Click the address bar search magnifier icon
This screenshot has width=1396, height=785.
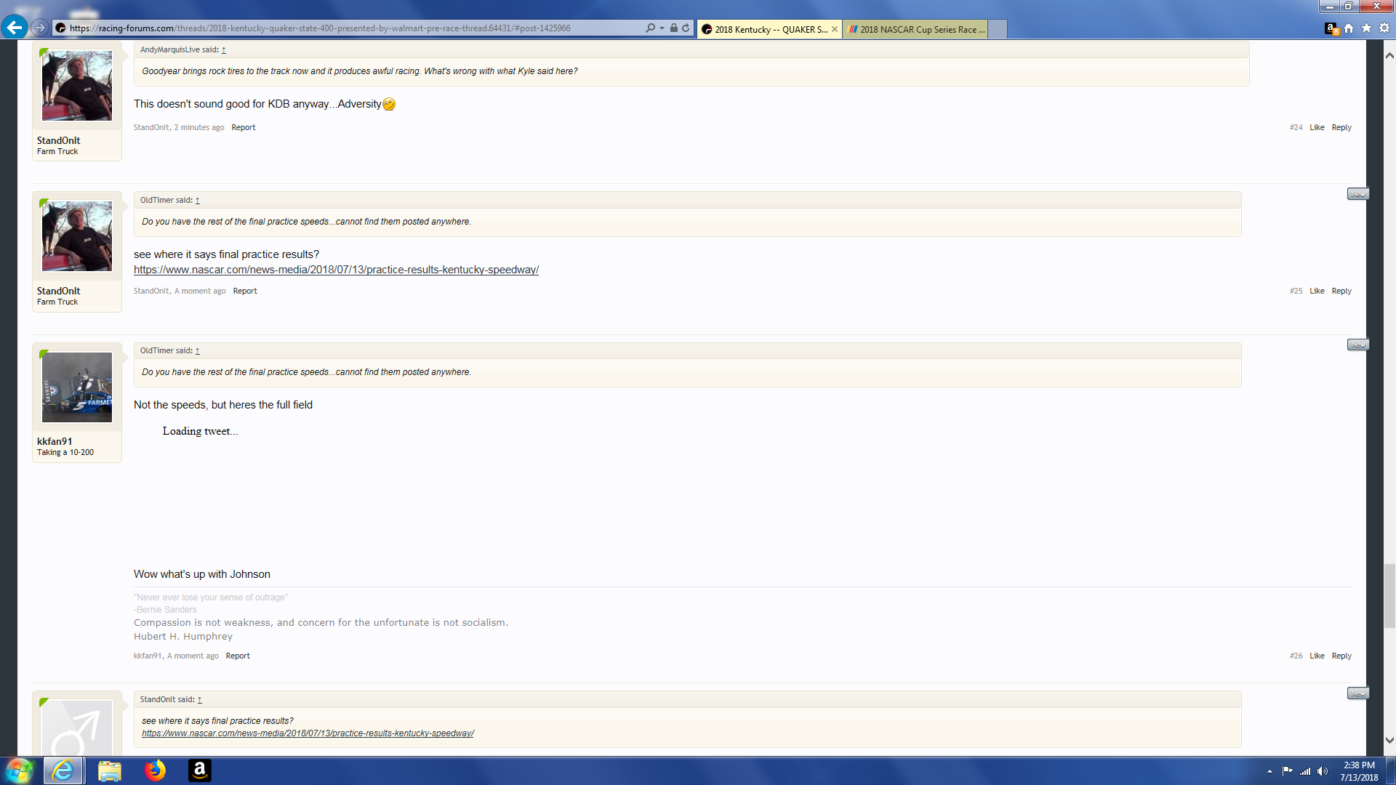click(x=650, y=28)
